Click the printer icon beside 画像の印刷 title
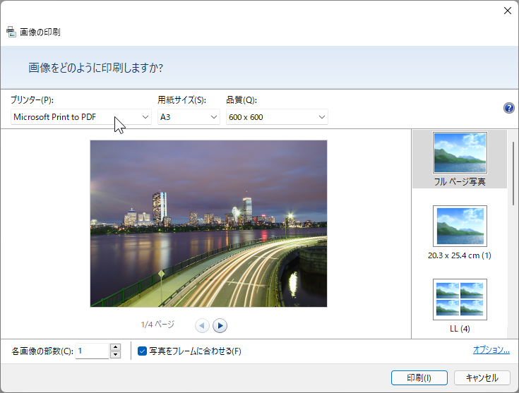Image resolution: width=519 pixels, height=393 pixels. pos(11,32)
